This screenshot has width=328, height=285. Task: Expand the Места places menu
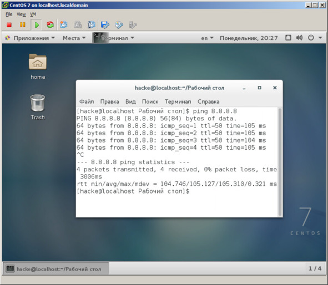click(74, 38)
